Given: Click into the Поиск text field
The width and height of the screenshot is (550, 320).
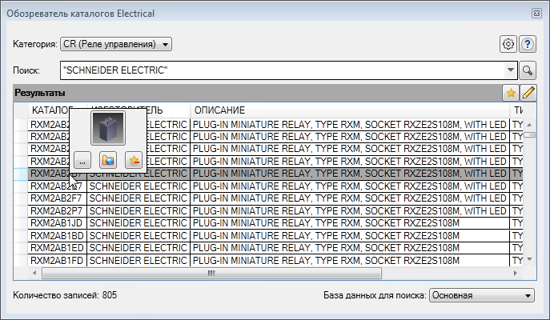Looking at the screenshot, I should pyautogui.click(x=283, y=70).
